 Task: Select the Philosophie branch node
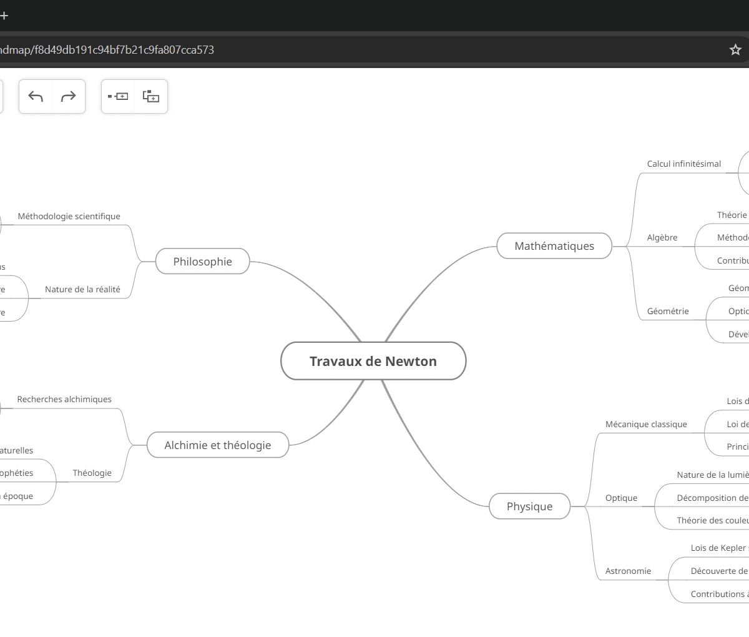(x=202, y=262)
